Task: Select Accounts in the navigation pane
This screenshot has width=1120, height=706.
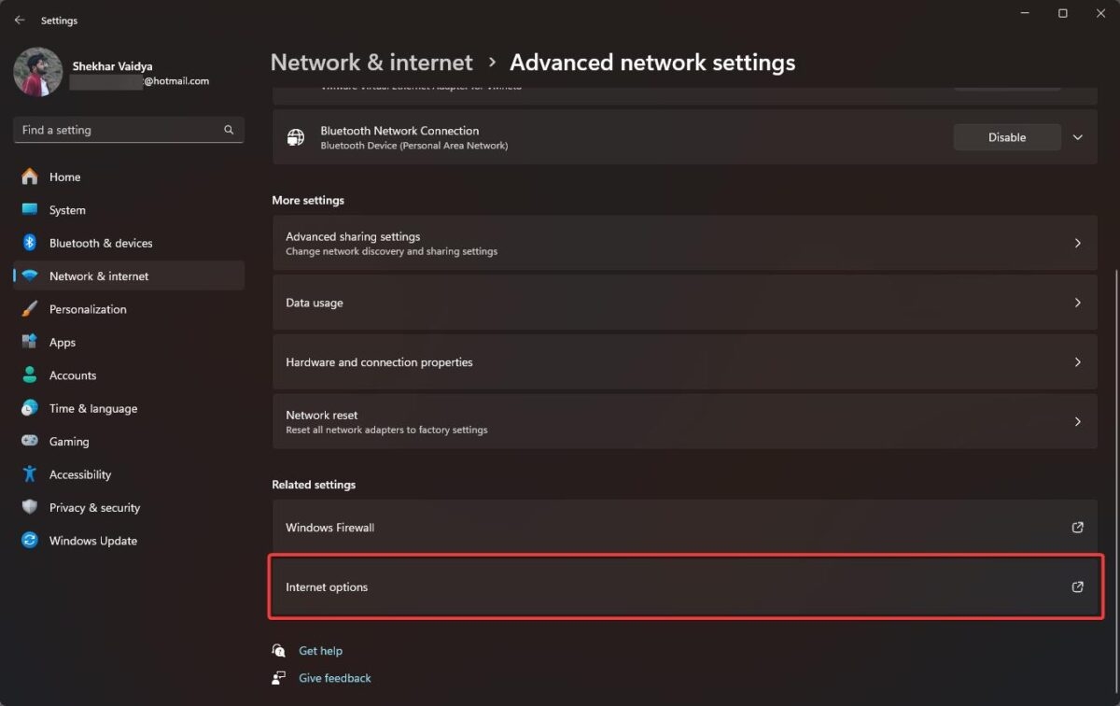Action: point(72,374)
